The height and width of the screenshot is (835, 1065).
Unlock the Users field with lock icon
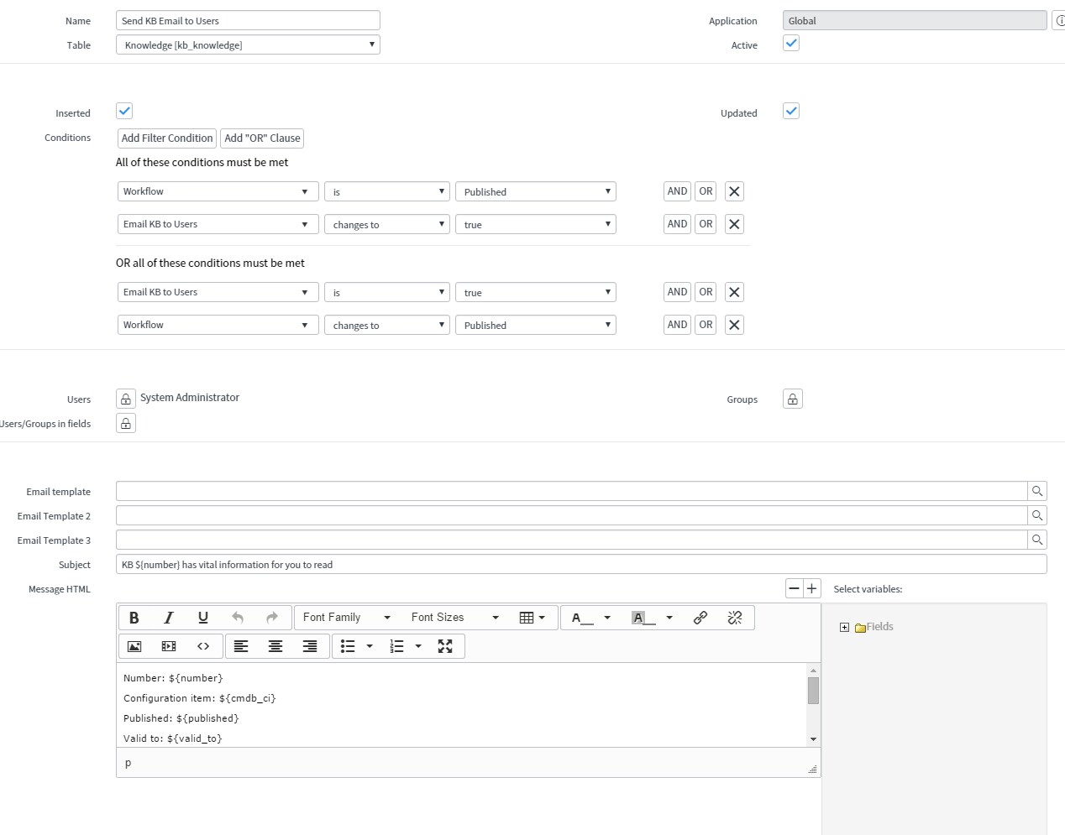(126, 399)
